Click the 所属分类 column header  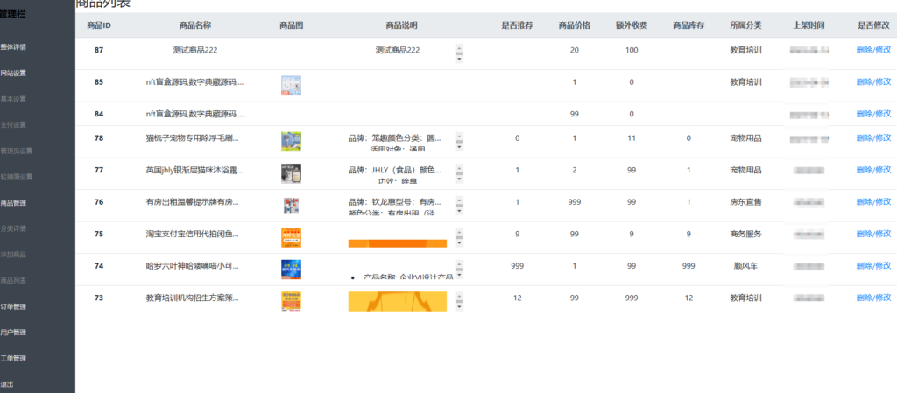[x=746, y=25]
